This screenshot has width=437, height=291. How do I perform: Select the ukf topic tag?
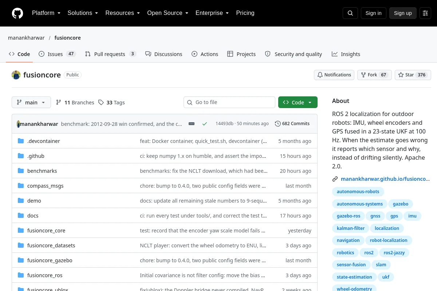click(x=386, y=277)
